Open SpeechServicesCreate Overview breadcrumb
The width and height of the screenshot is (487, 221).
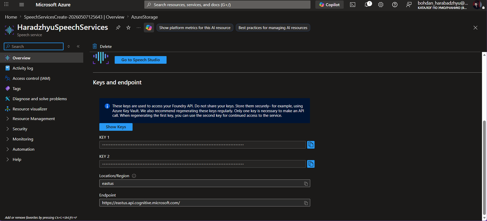click(74, 17)
